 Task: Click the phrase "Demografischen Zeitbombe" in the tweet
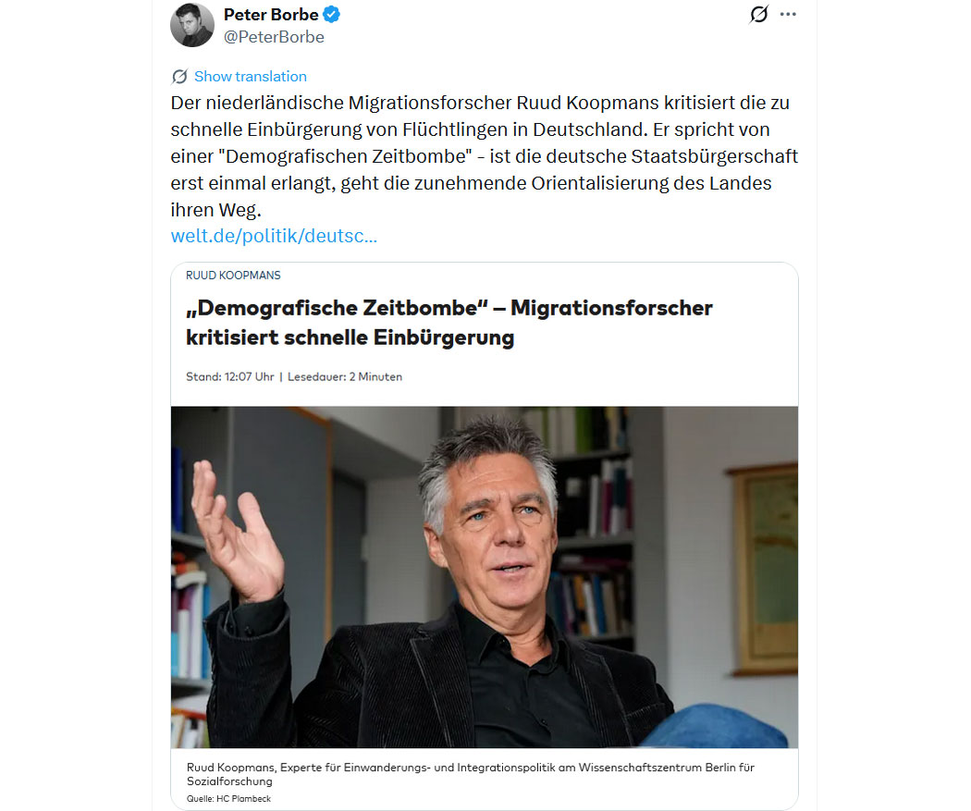click(x=345, y=156)
